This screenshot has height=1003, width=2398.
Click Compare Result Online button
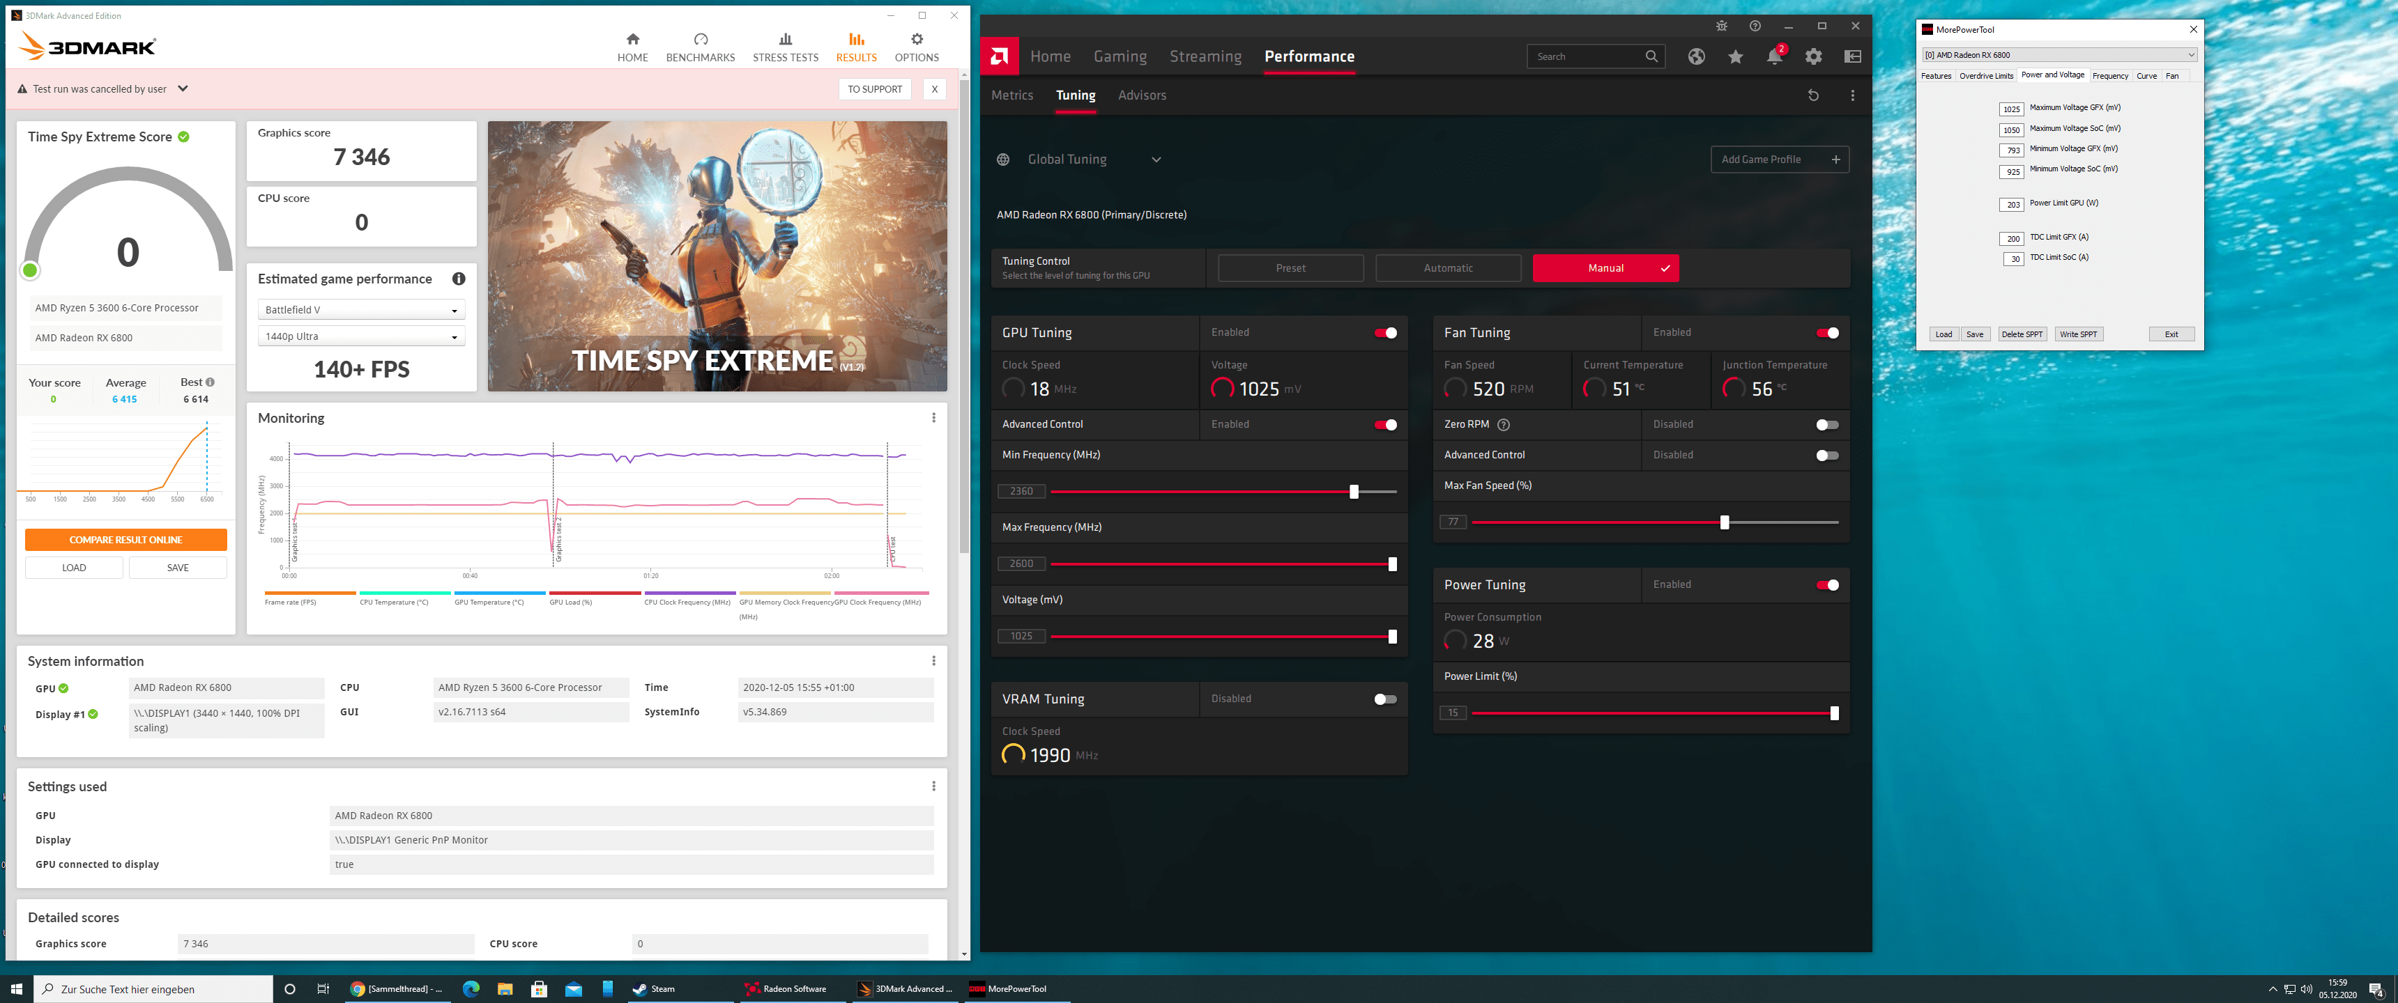[125, 538]
